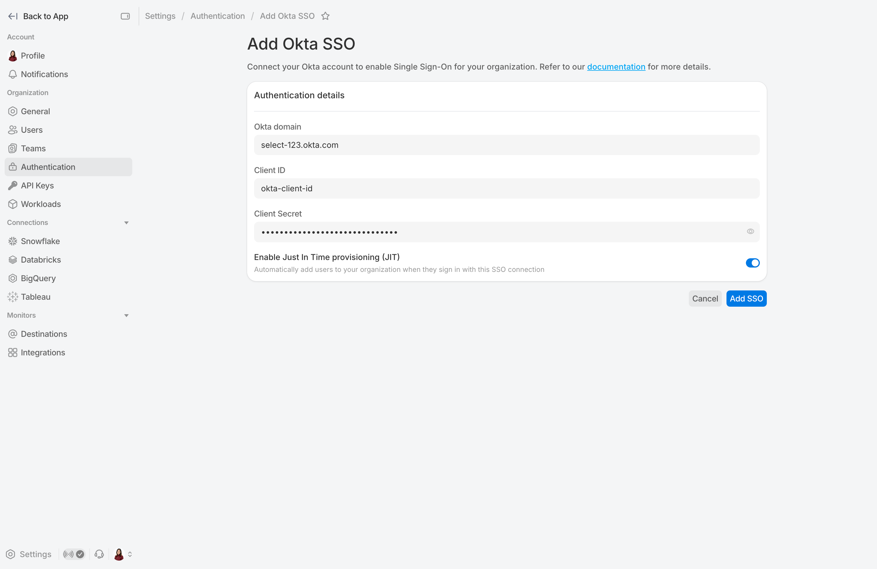The width and height of the screenshot is (877, 569).
Task: Disable Just In Time provisioning toggle
Action: pos(753,263)
